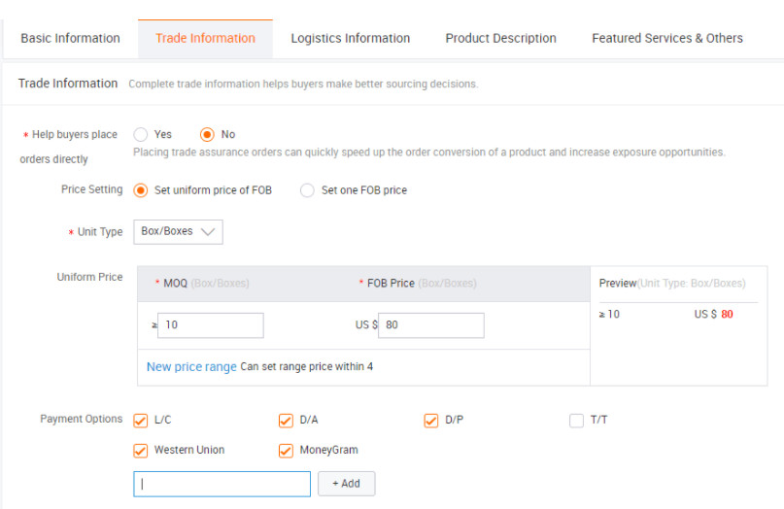Open the Trade Information tab

tap(205, 39)
